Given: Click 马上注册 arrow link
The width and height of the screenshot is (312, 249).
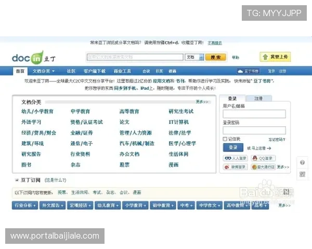Looking at the screenshot, I should [x=261, y=148].
